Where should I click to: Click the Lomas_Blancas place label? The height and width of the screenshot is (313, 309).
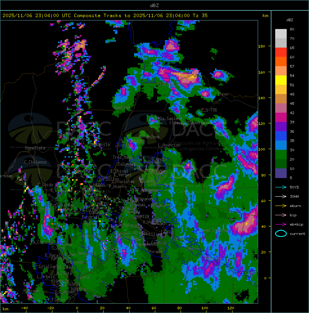[213, 230]
